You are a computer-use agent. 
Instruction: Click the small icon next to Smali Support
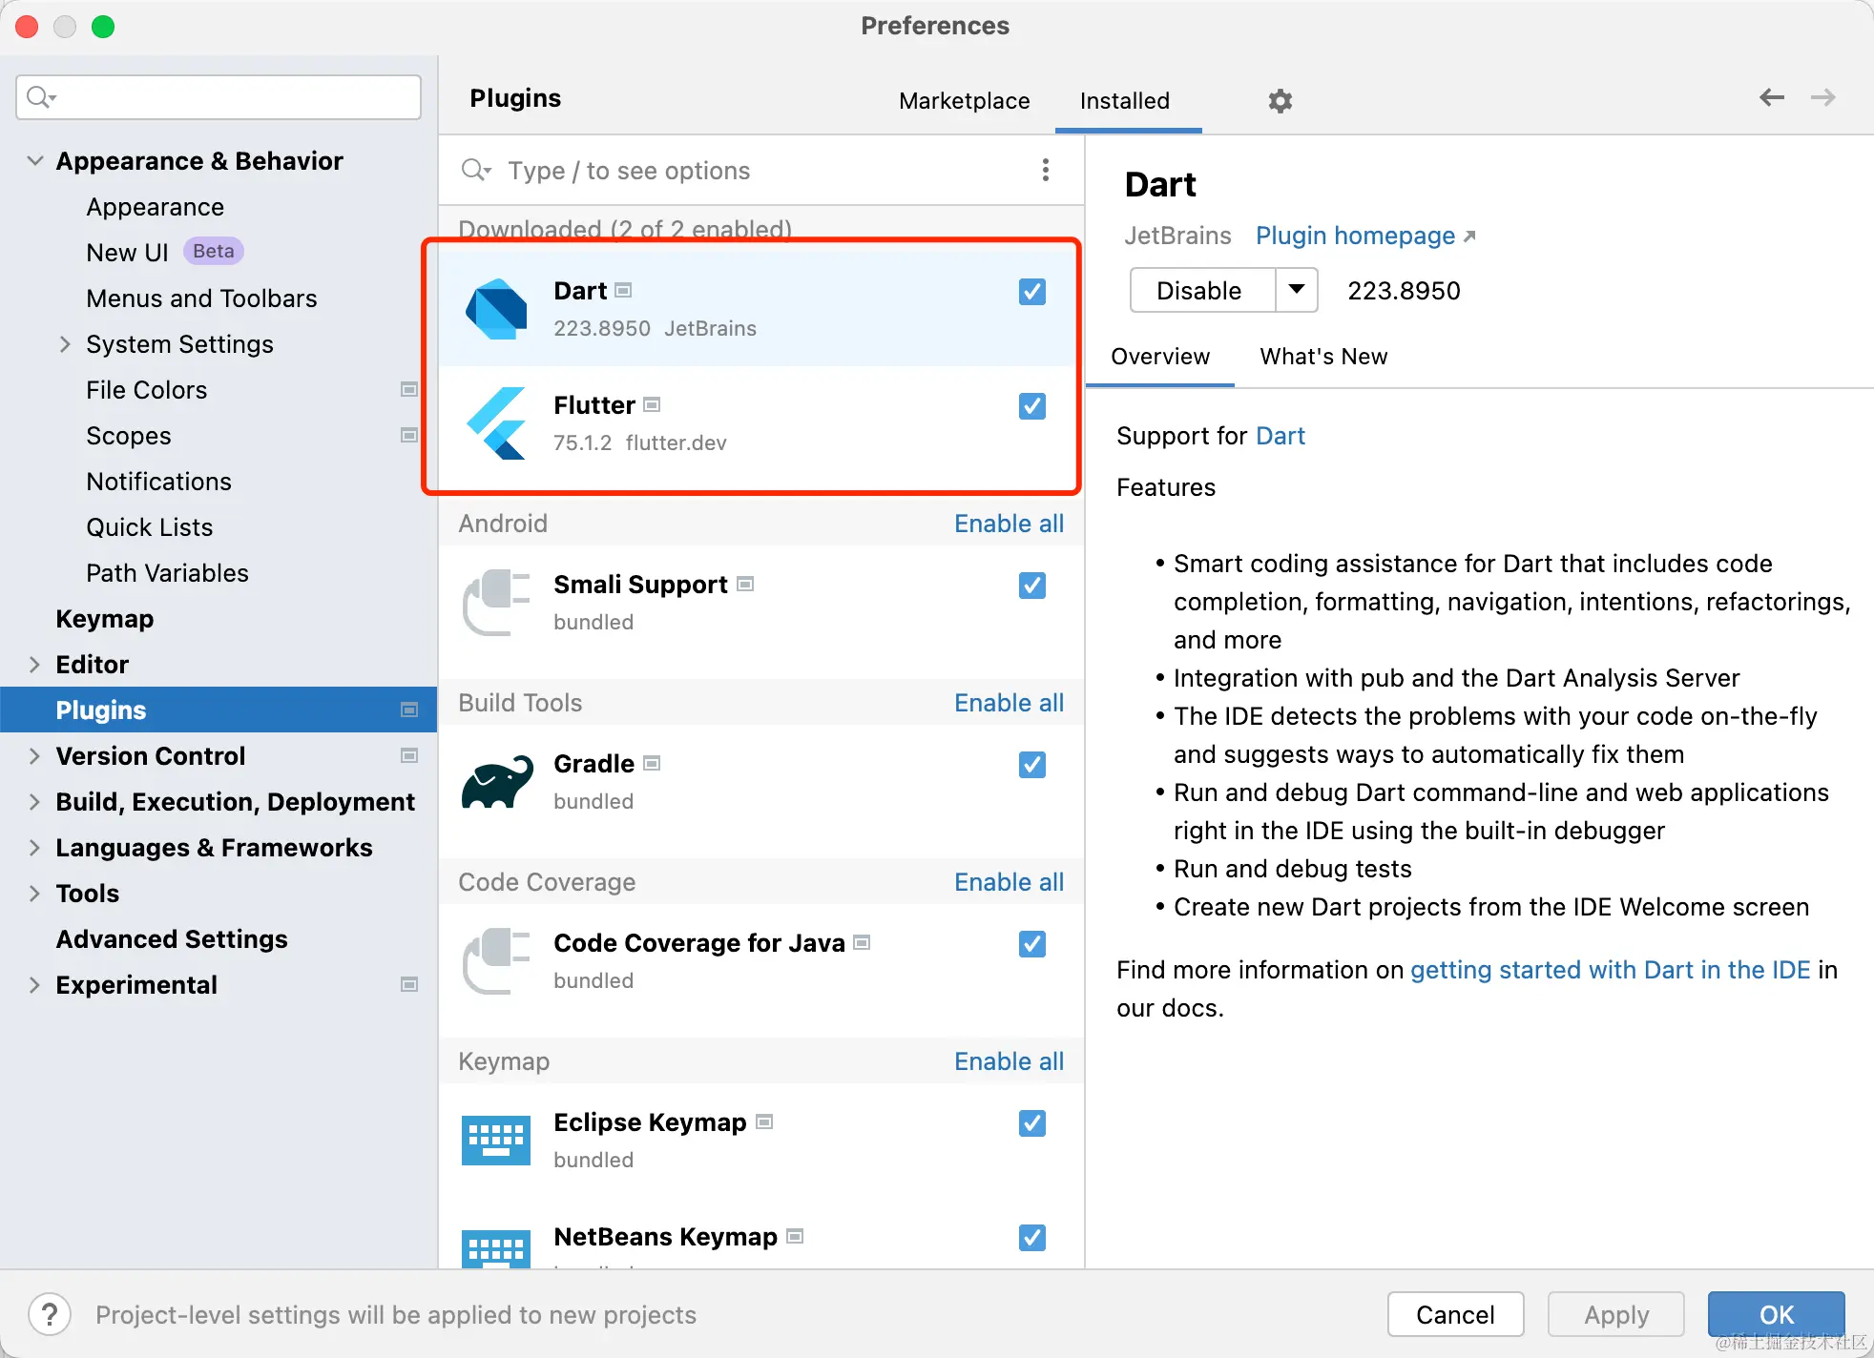(745, 584)
